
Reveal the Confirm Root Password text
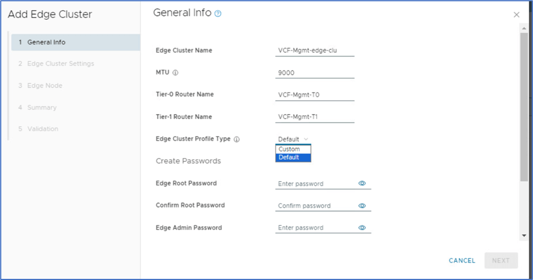click(362, 205)
